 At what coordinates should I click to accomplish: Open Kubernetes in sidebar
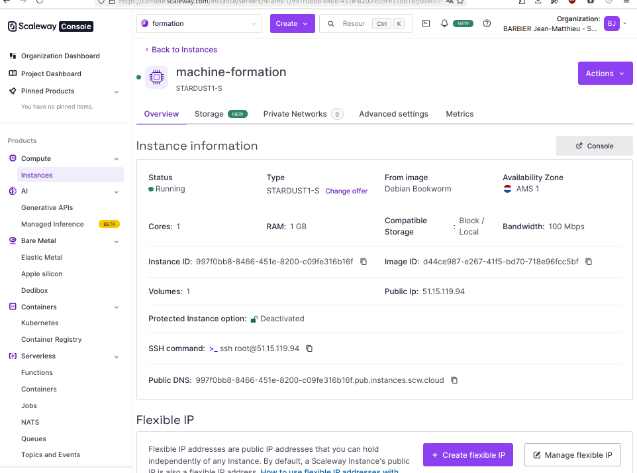pos(40,323)
